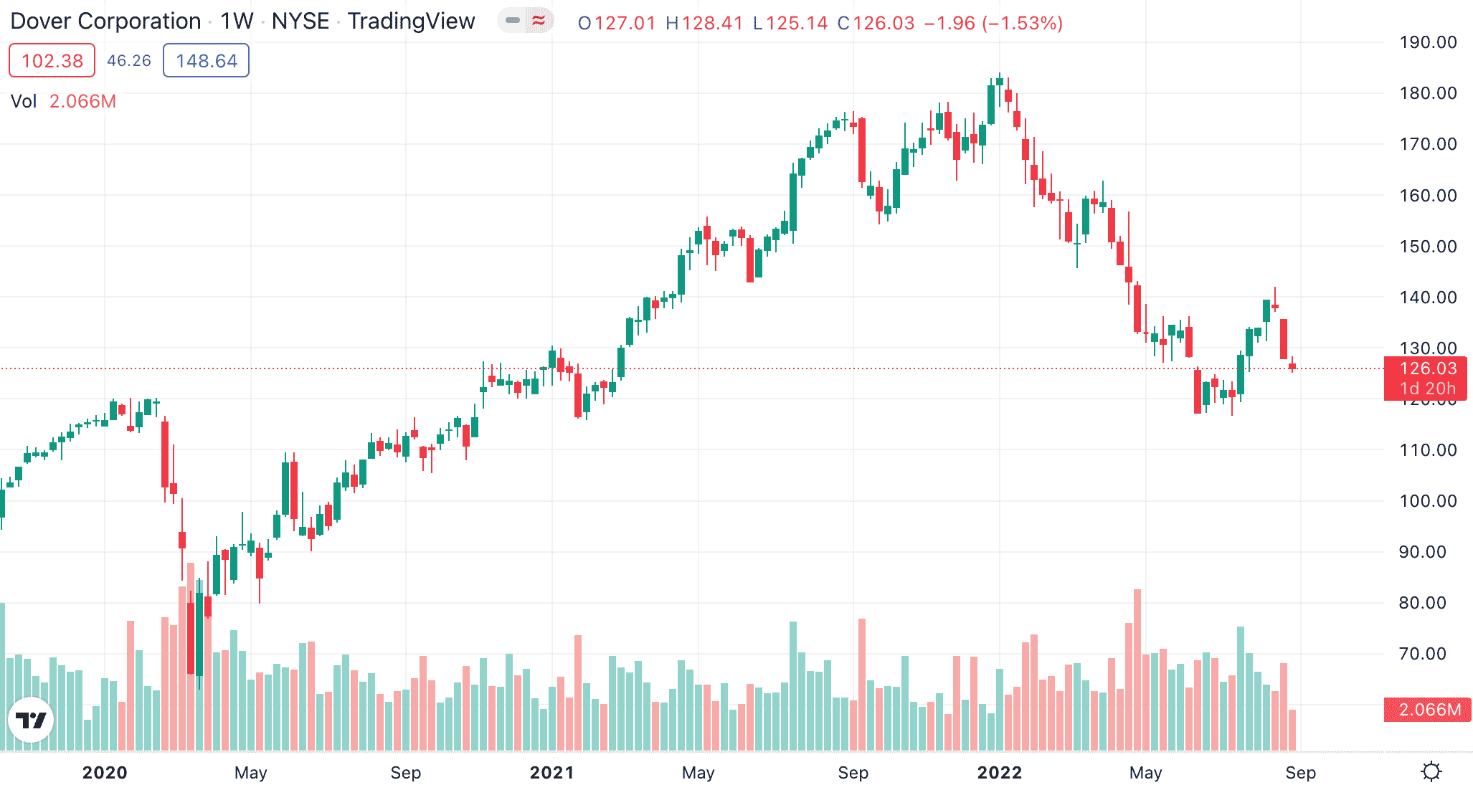Click the 180.00 price axis label
Viewport: 1473px width, 790px height.
pos(1428,93)
